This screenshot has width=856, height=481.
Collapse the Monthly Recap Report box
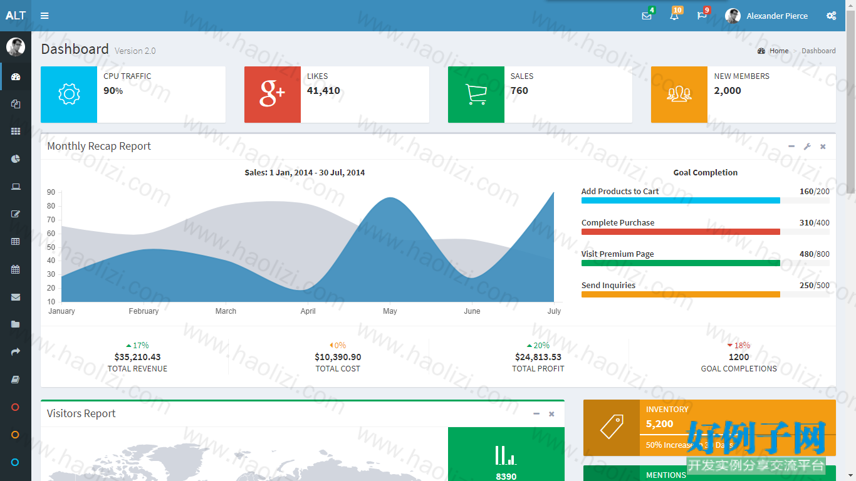791,147
